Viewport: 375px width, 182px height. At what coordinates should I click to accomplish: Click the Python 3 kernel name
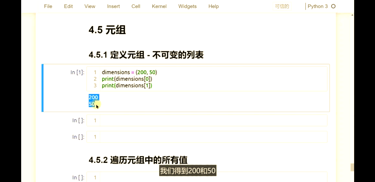318,7
